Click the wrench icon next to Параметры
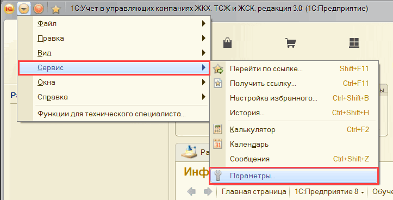The image size is (393, 200). (x=217, y=176)
